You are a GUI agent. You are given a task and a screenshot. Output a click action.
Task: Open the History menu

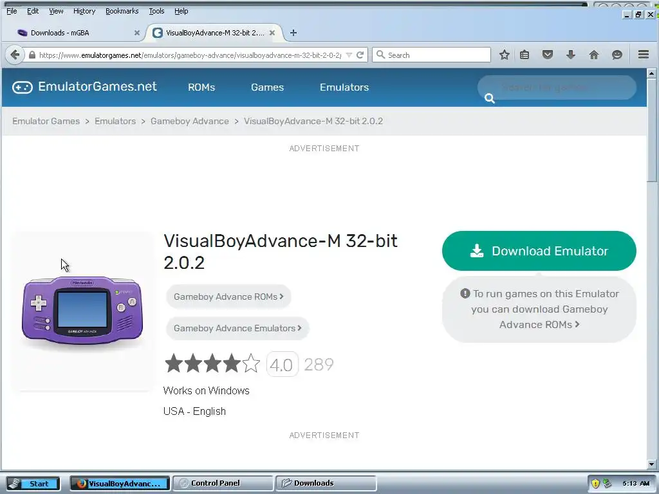point(84,11)
